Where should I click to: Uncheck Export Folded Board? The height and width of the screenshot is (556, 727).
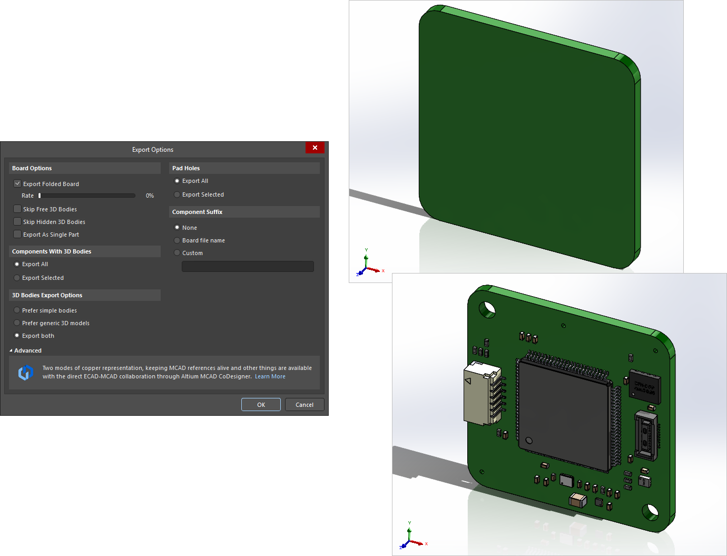17,183
